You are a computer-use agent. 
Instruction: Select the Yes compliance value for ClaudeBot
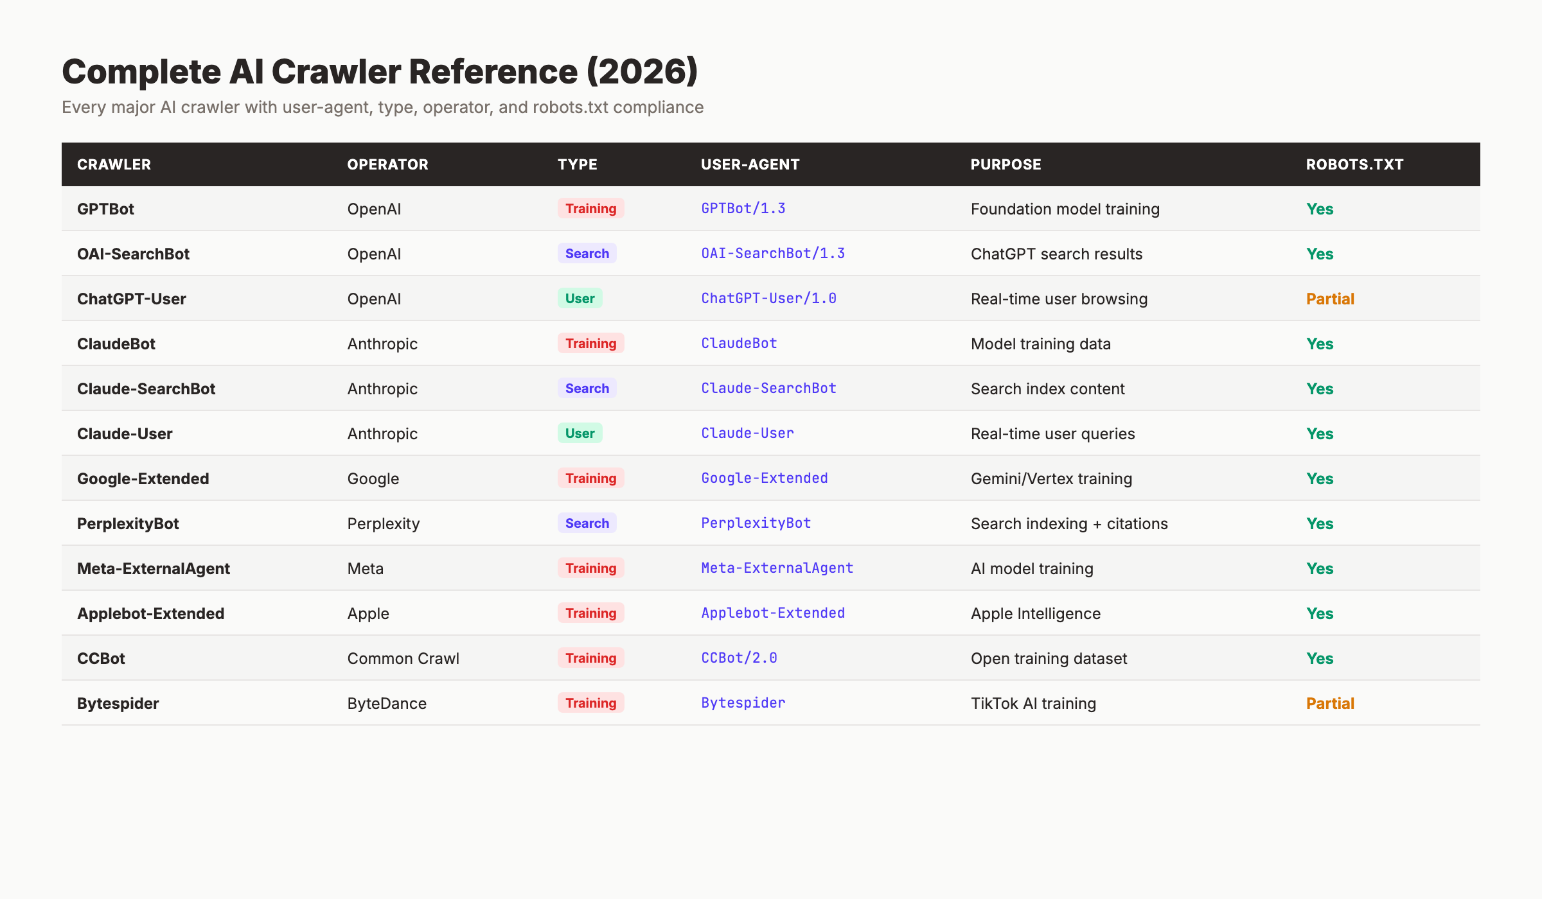coord(1319,343)
